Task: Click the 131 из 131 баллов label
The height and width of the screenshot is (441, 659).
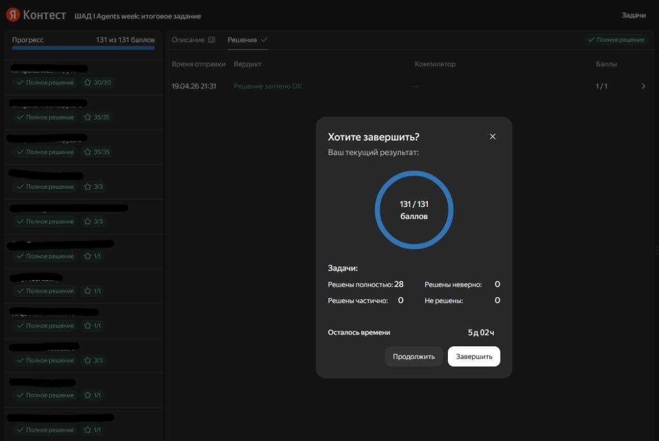Action: [125, 40]
